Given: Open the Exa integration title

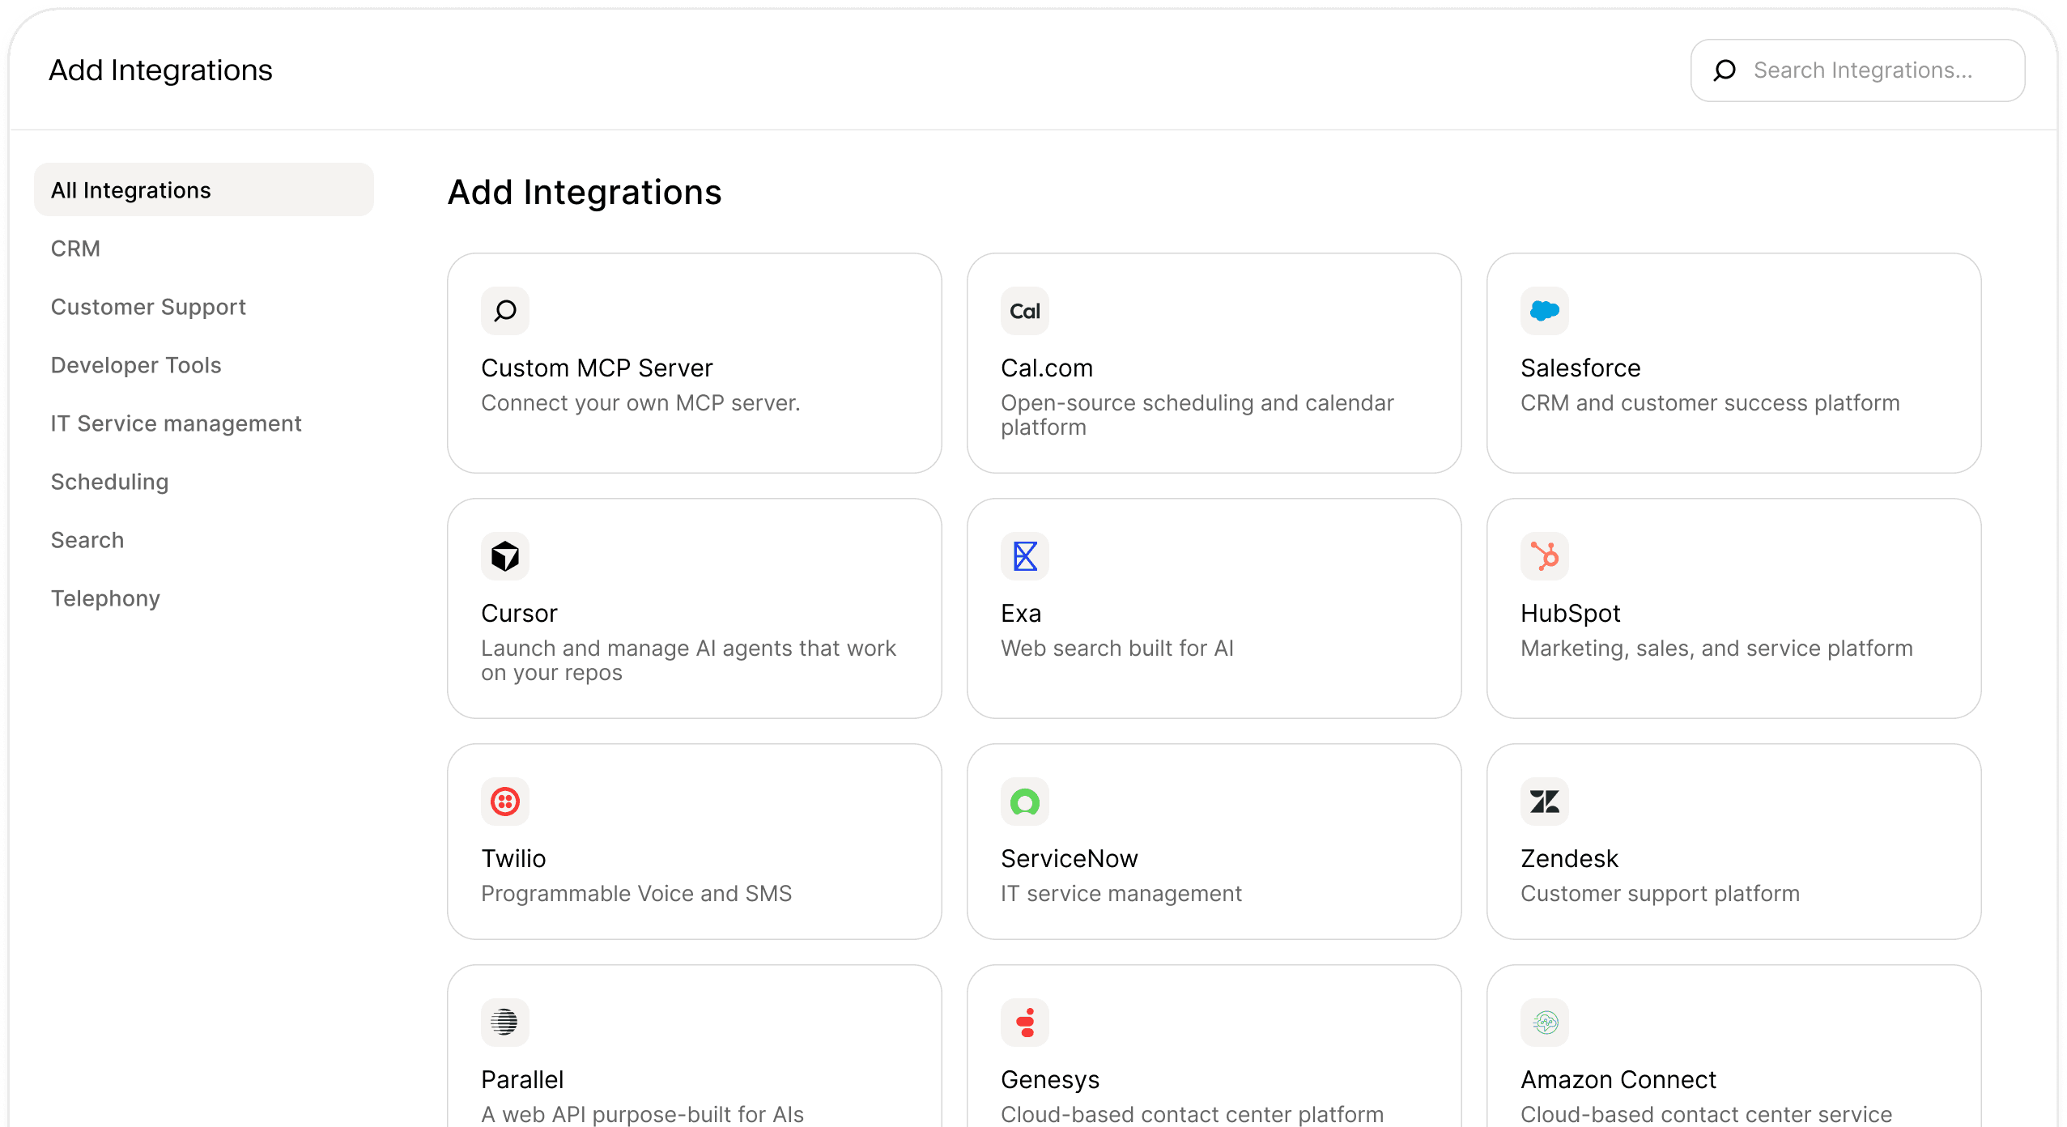Looking at the screenshot, I should coord(1021,614).
